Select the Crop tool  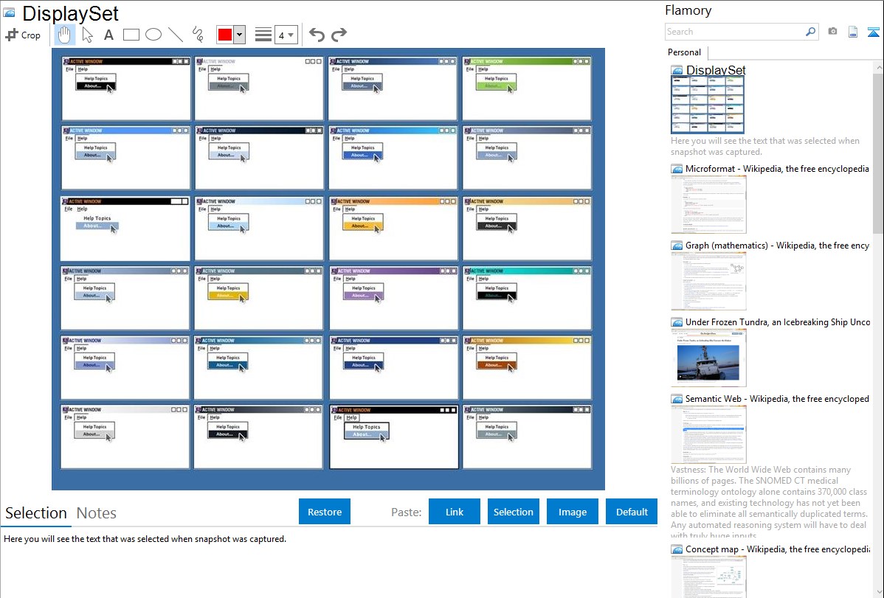tap(23, 35)
